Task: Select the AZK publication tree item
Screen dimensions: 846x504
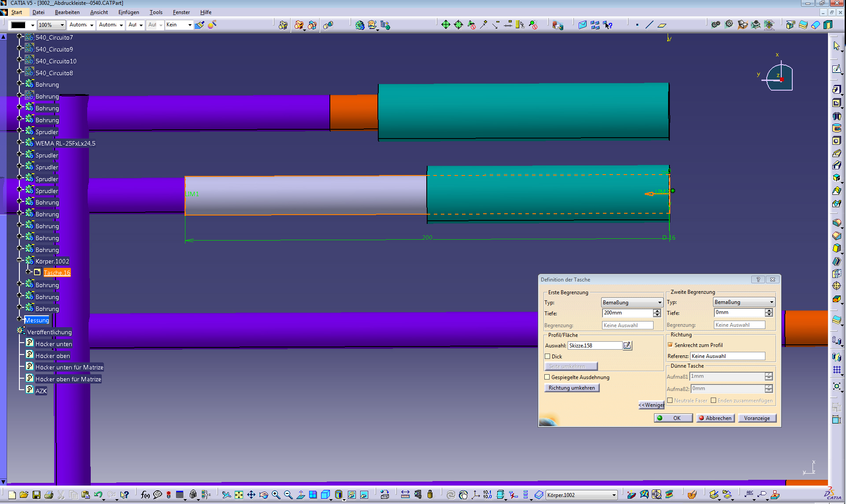Action: point(41,391)
